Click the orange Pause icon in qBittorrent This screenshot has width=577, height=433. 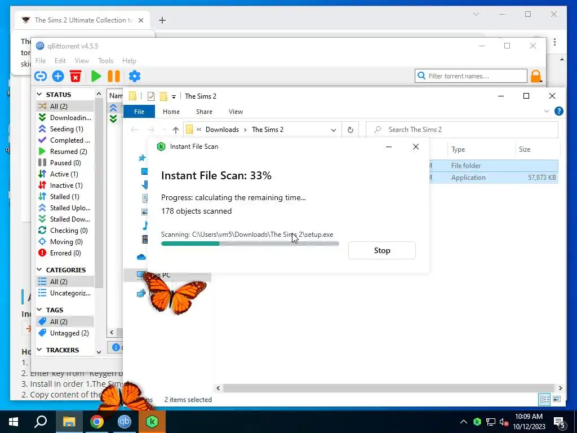tap(114, 76)
